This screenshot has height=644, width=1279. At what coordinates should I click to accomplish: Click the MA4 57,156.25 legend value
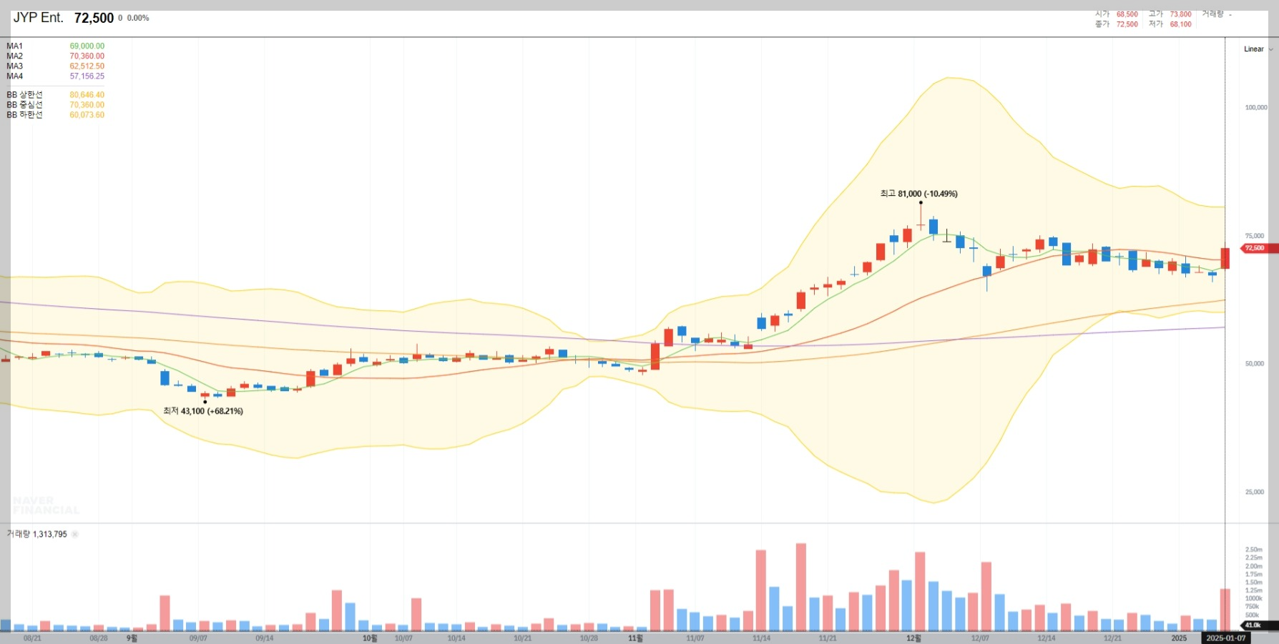(87, 76)
